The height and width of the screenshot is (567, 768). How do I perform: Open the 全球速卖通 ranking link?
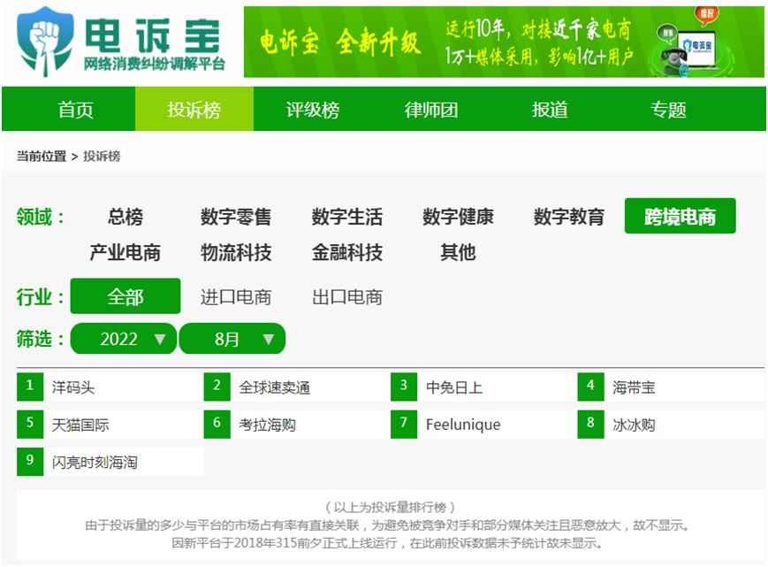[x=274, y=387]
